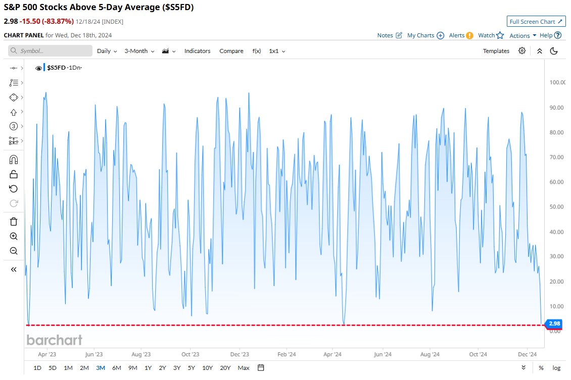Click the Watch star icon

500,35
